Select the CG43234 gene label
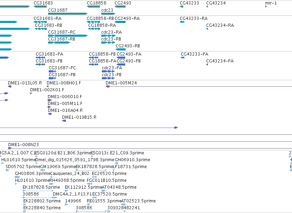 tap(216, 3)
